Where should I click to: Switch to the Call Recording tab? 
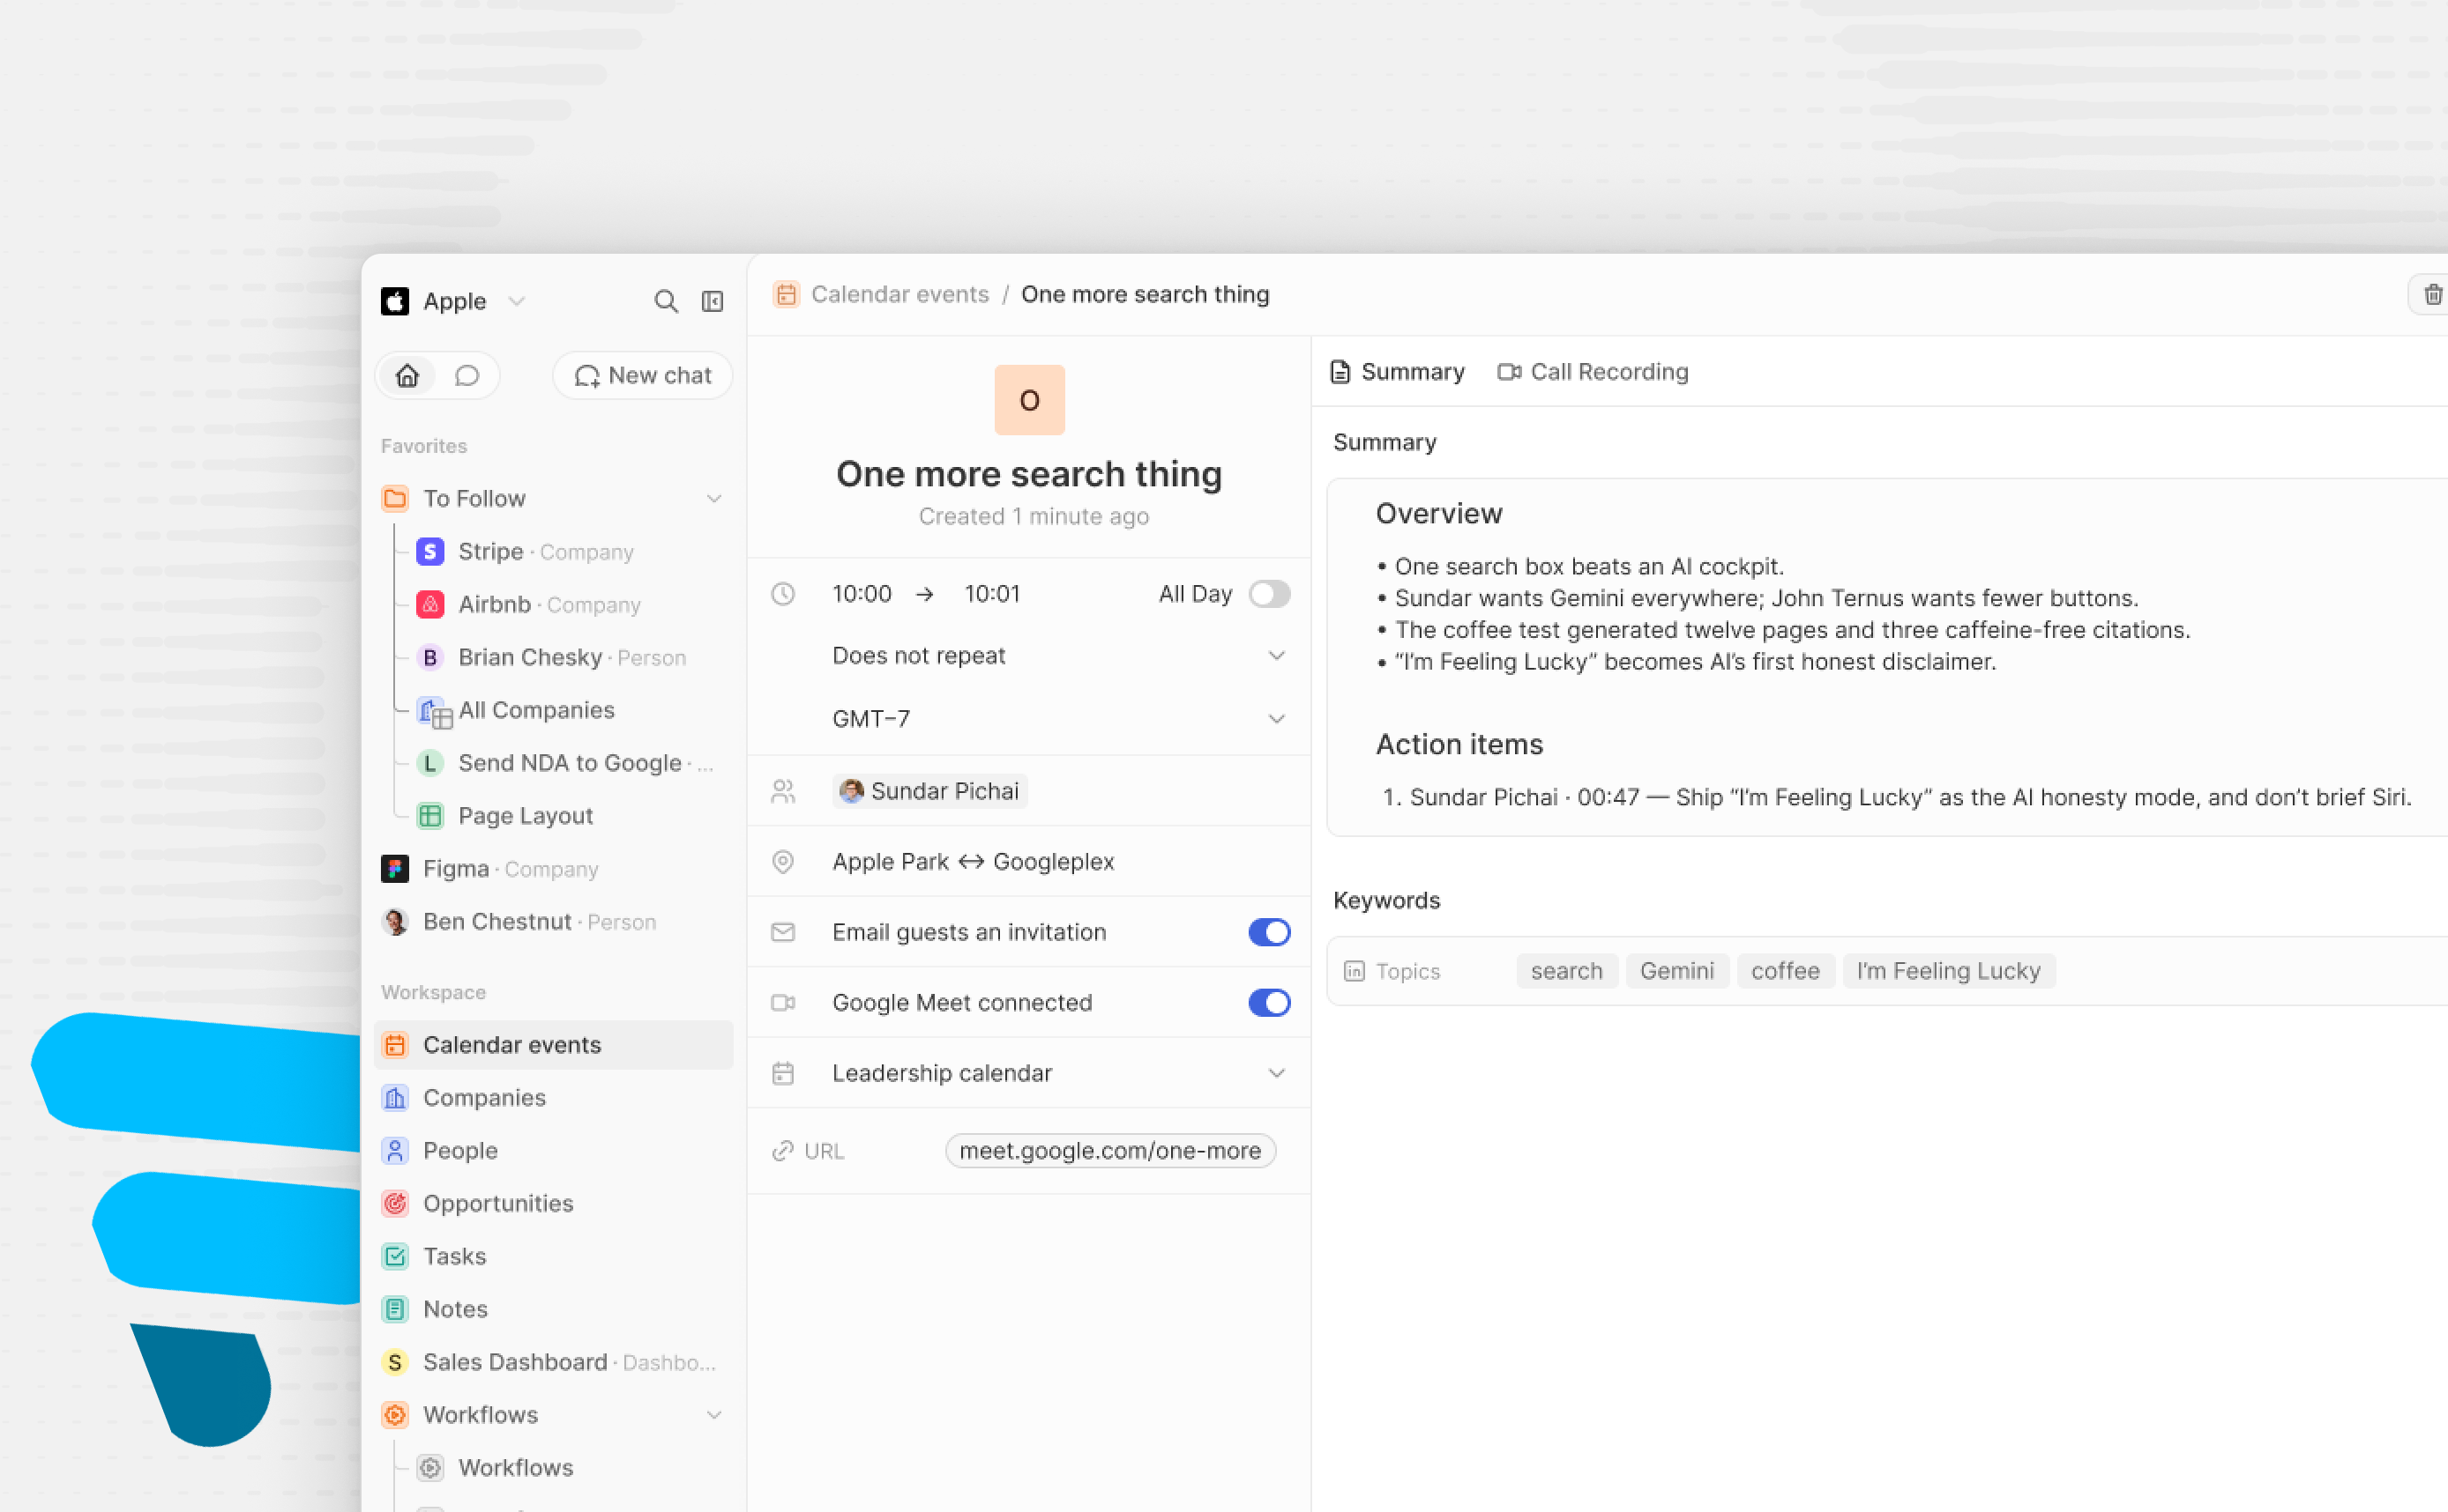click(1593, 372)
